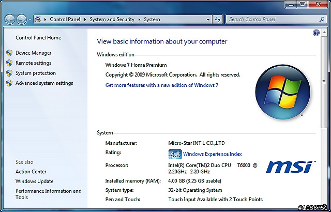This screenshot has height=212, width=331.
Task: Click scrollbar up arrow
Action: click(x=324, y=33)
